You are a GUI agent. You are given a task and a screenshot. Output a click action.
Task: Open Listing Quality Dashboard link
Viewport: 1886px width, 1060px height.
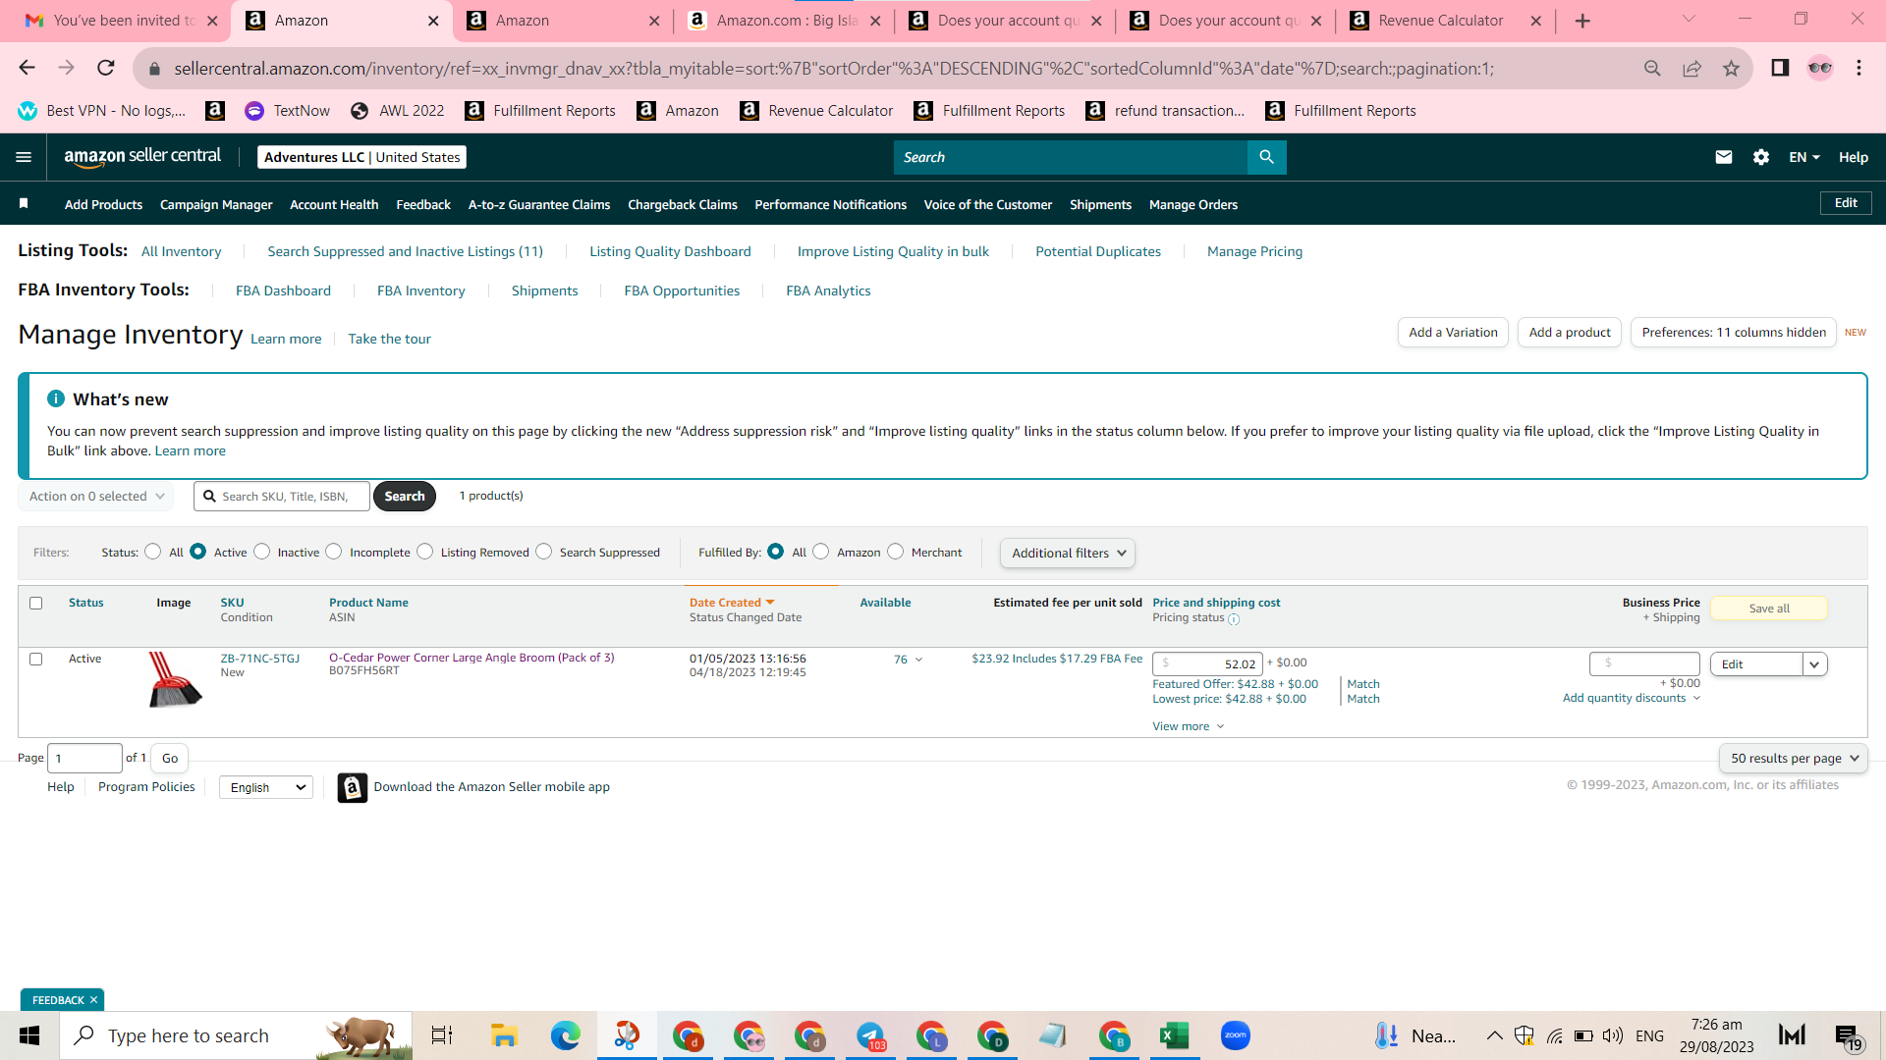click(670, 252)
